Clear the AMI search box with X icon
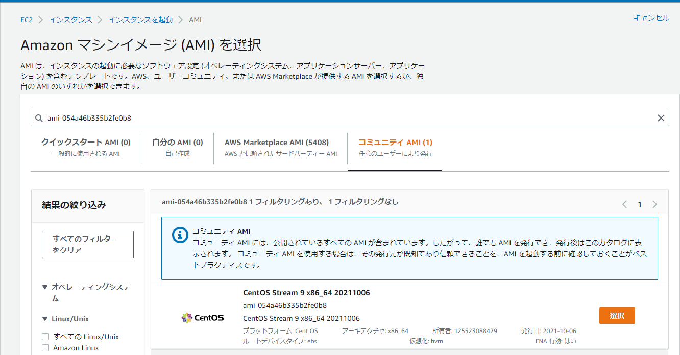This screenshot has height=355, width=680. 661,118
